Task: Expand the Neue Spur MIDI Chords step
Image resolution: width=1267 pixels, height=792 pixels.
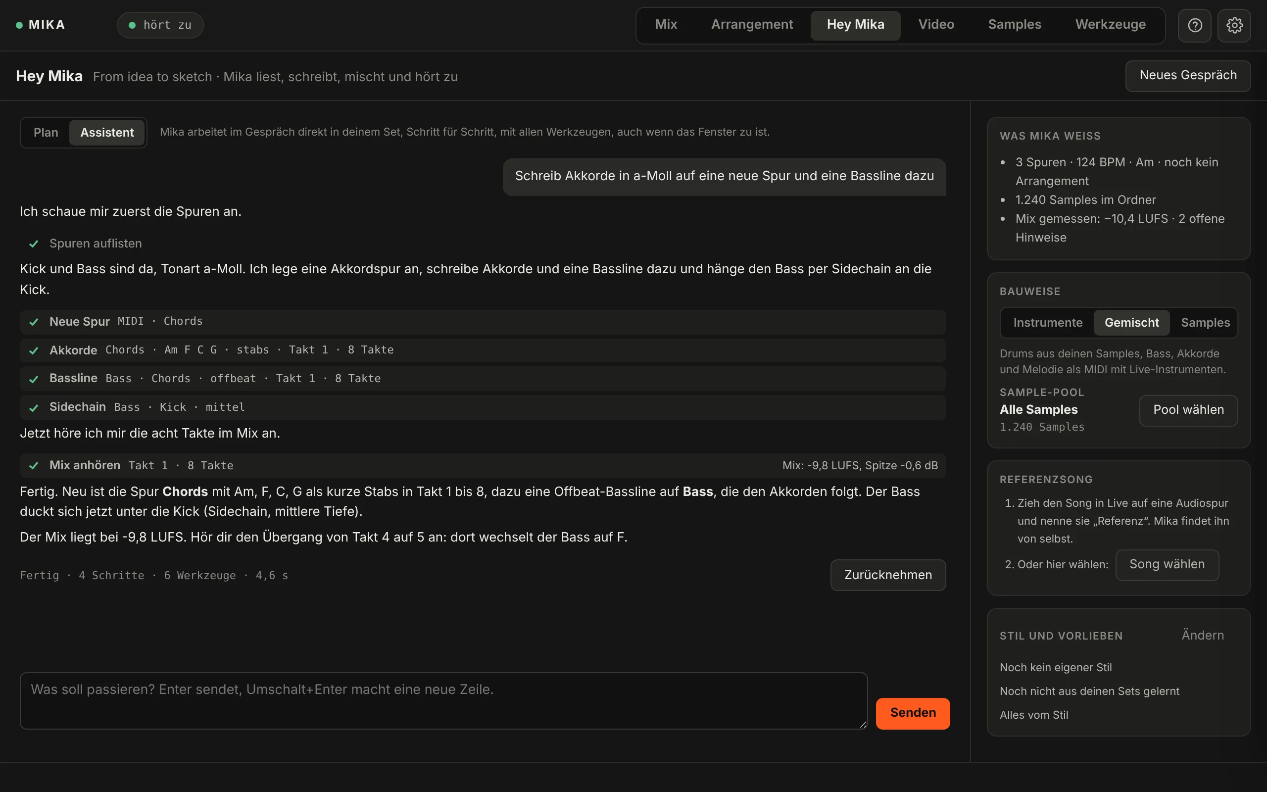Action: coord(483,322)
